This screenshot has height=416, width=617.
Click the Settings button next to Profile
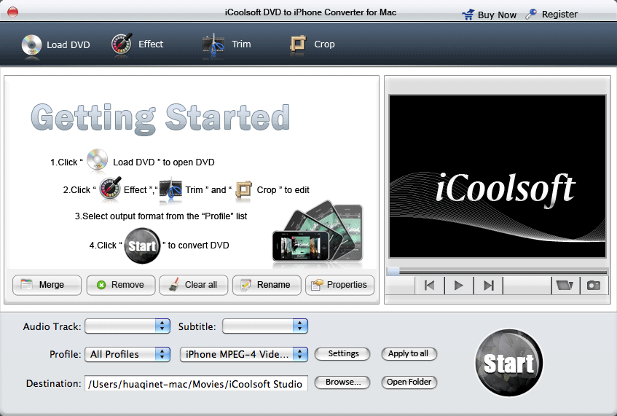pos(342,354)
